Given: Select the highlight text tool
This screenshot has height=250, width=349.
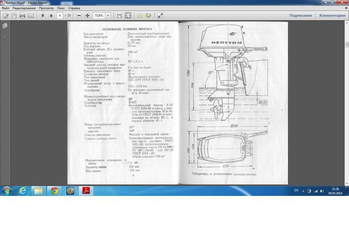Looking at the screenshot, I should [148, 15].
